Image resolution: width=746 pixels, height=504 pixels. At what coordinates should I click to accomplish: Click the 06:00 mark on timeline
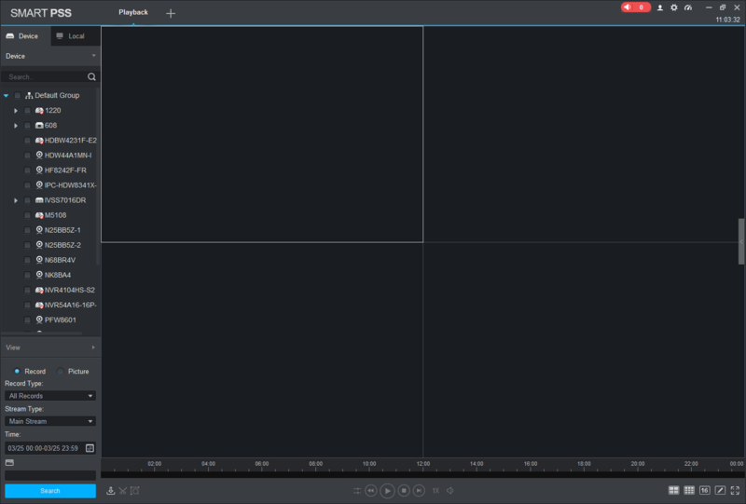point(262,464)
